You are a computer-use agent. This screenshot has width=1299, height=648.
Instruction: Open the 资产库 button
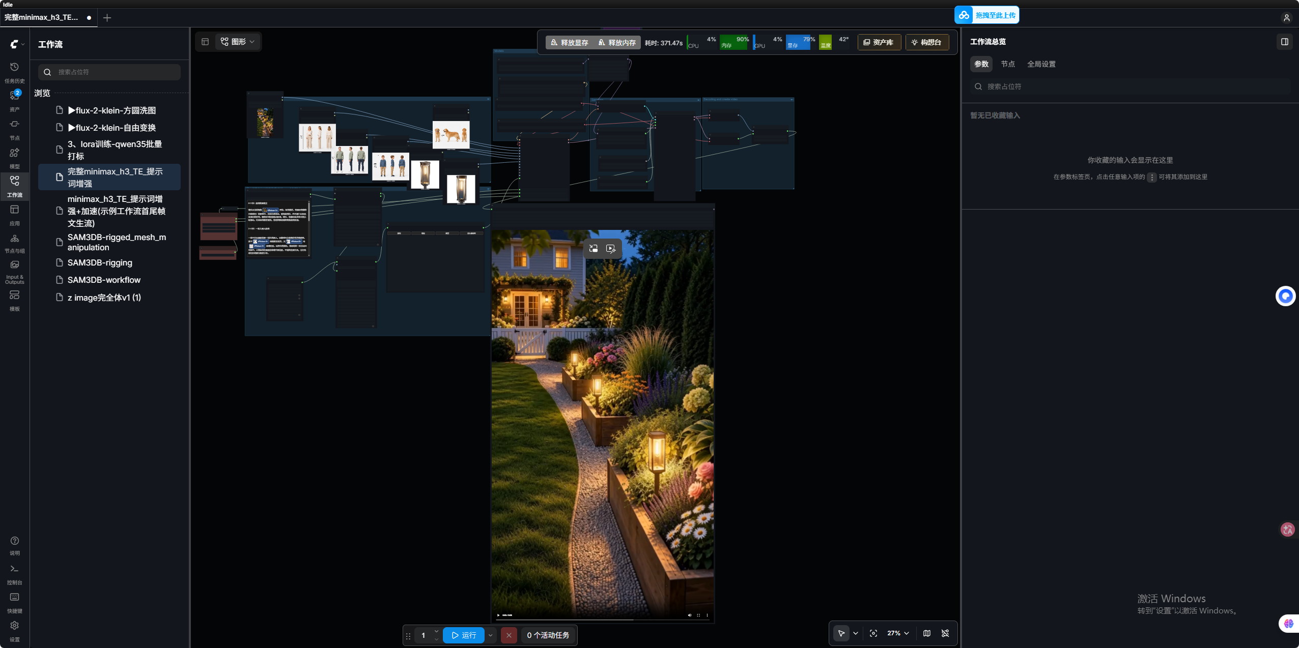879,42
